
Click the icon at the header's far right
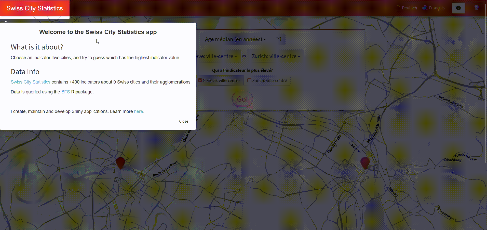[x=476, y=8]
